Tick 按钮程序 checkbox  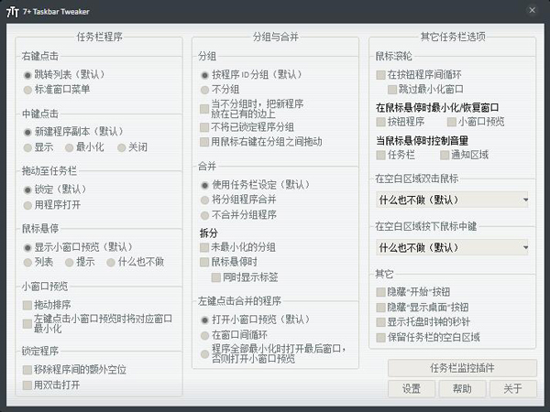point(380,122)
